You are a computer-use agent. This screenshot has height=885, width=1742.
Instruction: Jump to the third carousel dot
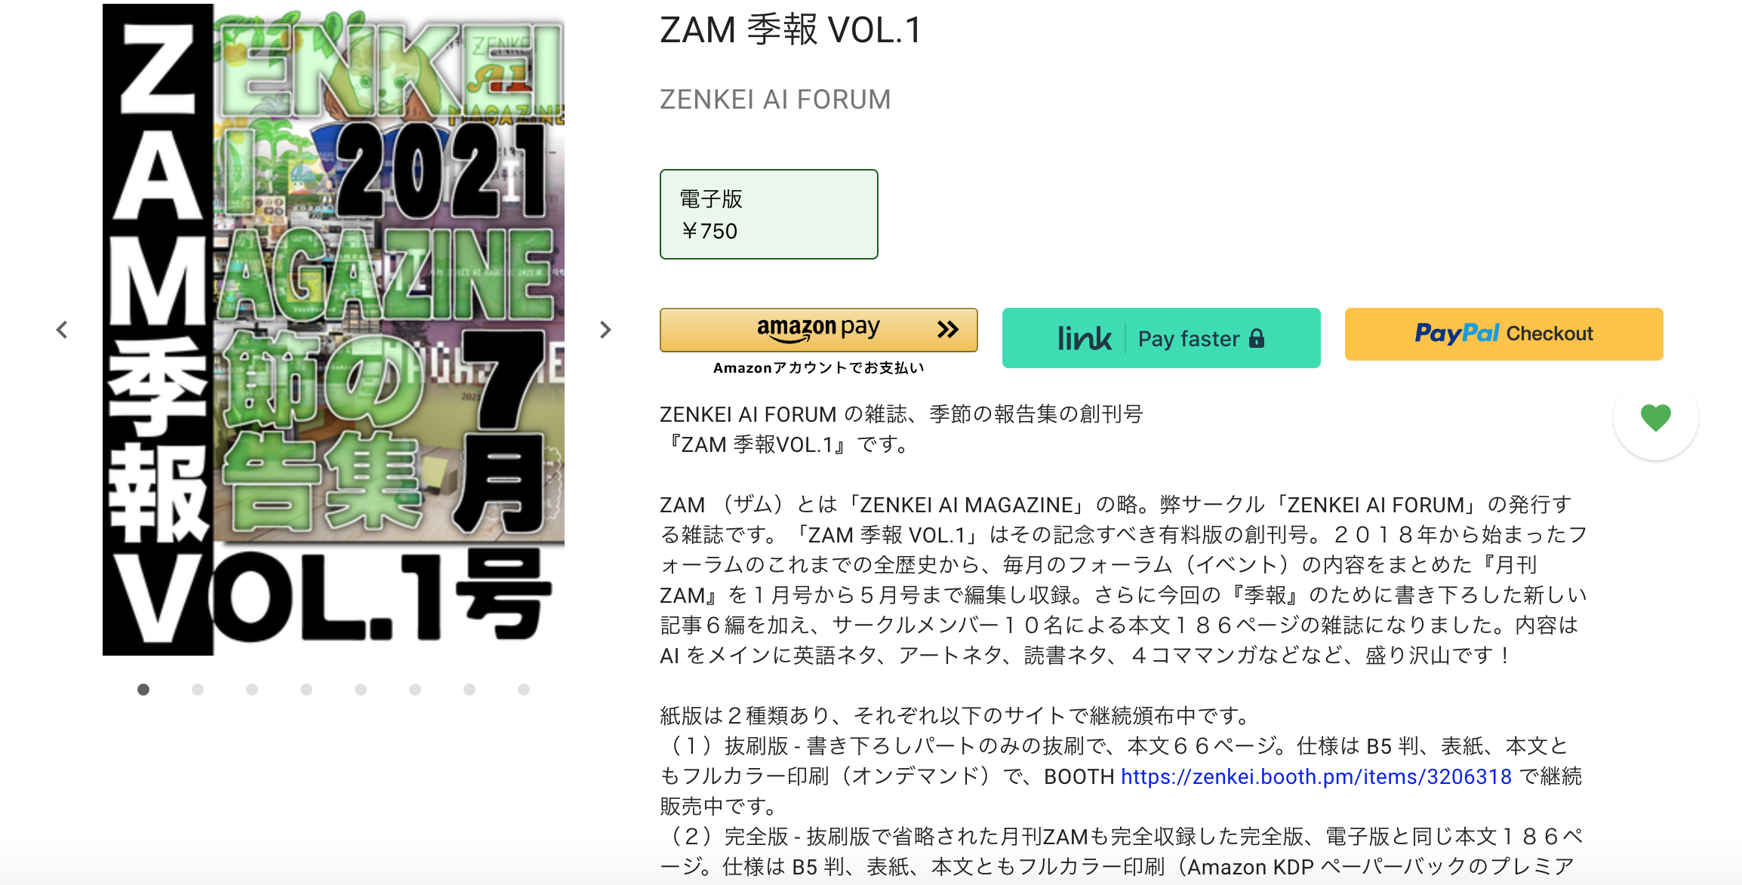[x=252, y=690]
